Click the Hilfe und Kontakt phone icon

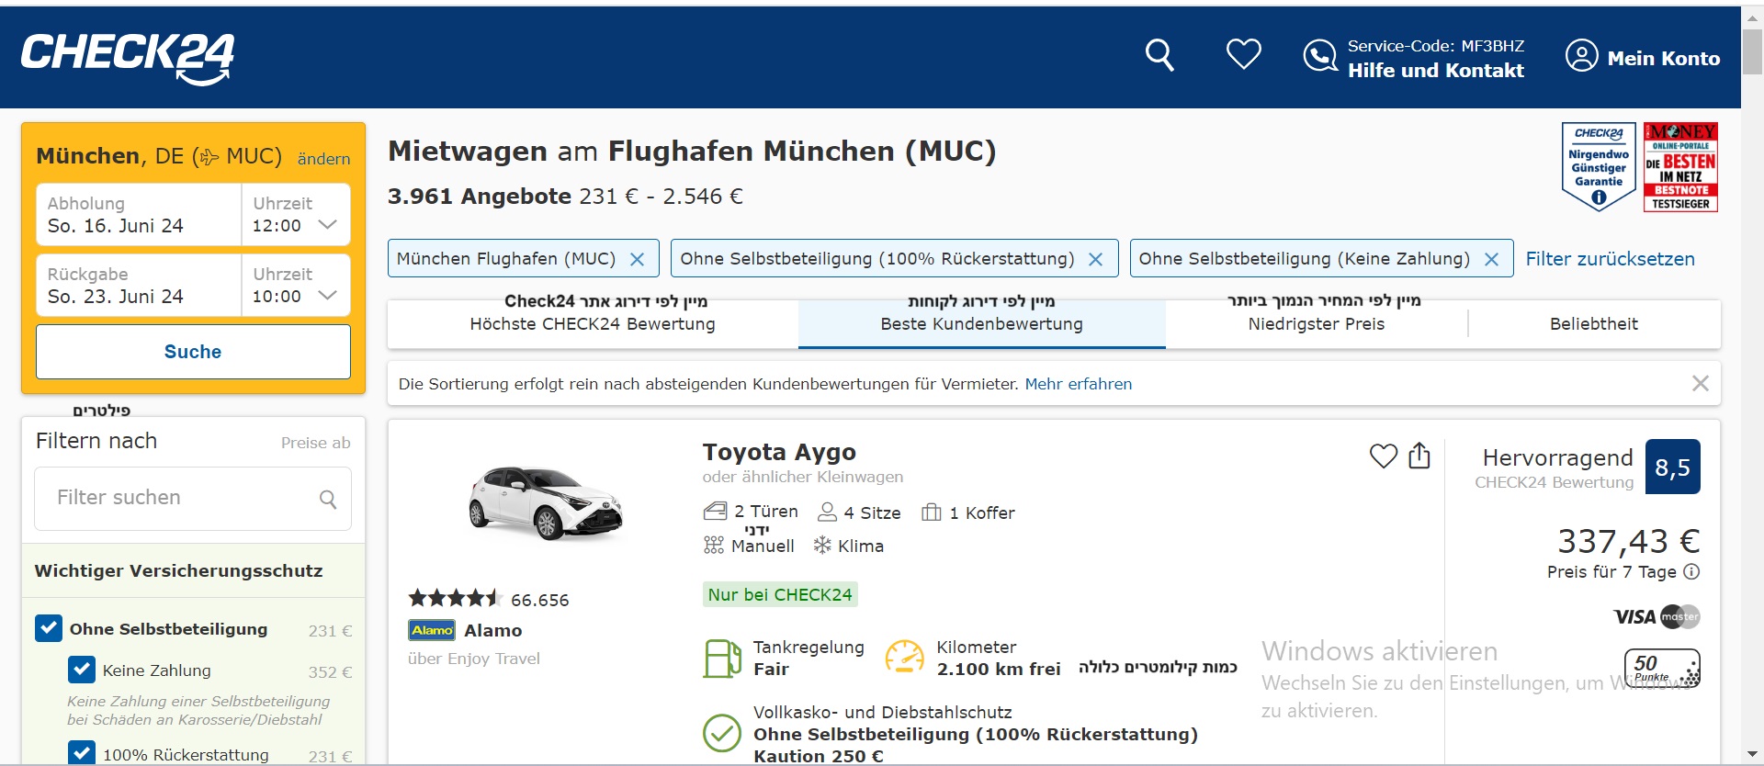[x=1320, y=56]
